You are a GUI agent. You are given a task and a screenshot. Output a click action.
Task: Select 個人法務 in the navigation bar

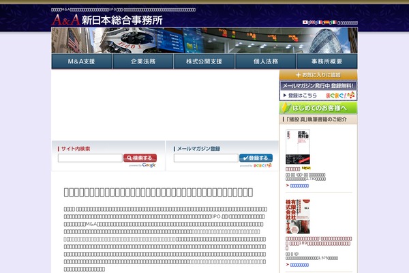click(266, 61)
